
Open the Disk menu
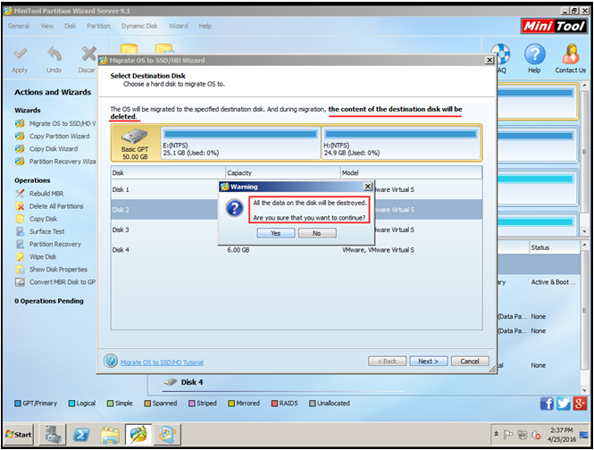pyautogui.click(x=70, y=26)
